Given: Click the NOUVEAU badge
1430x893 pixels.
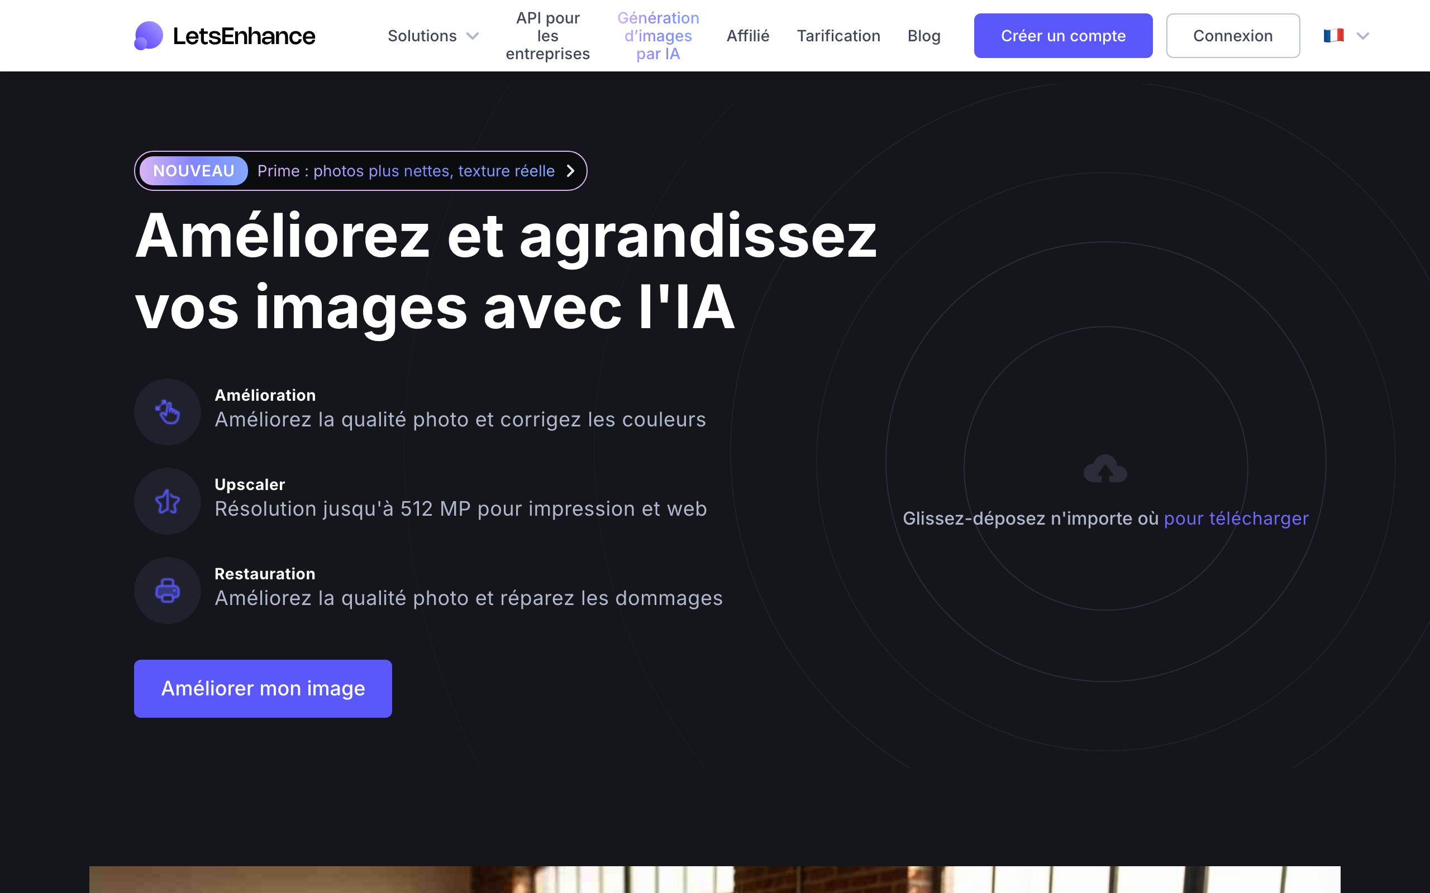Looking at the screenshot, I should pyautogui.click(x=194, y=171).
